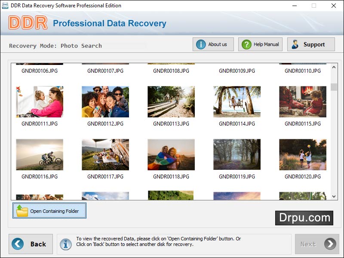
Task: Click the vertical scrollbar thumb
Action: (x=334, y=87)
